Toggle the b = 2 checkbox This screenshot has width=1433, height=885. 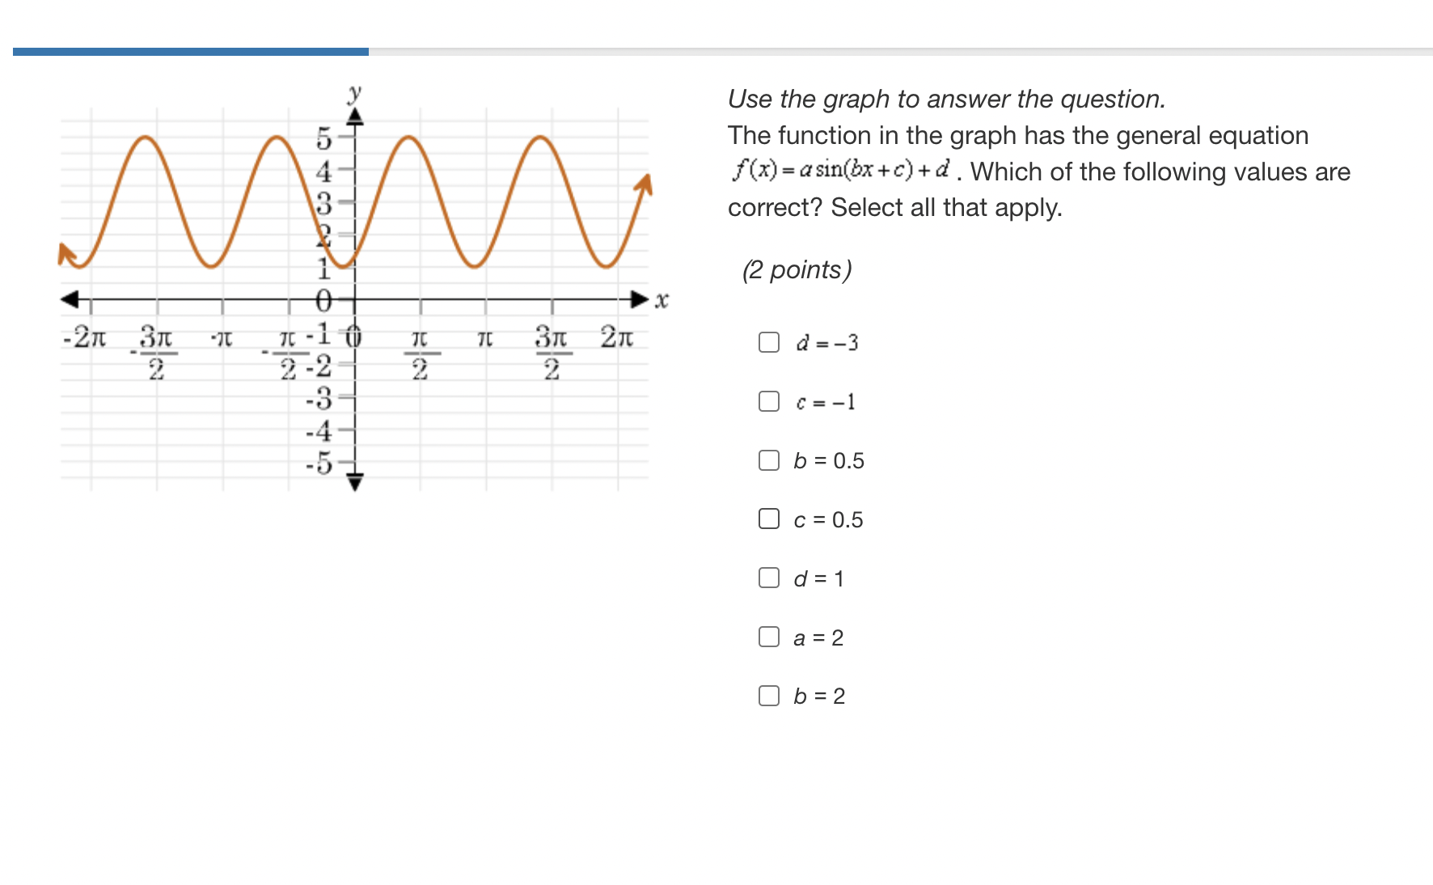768,696
